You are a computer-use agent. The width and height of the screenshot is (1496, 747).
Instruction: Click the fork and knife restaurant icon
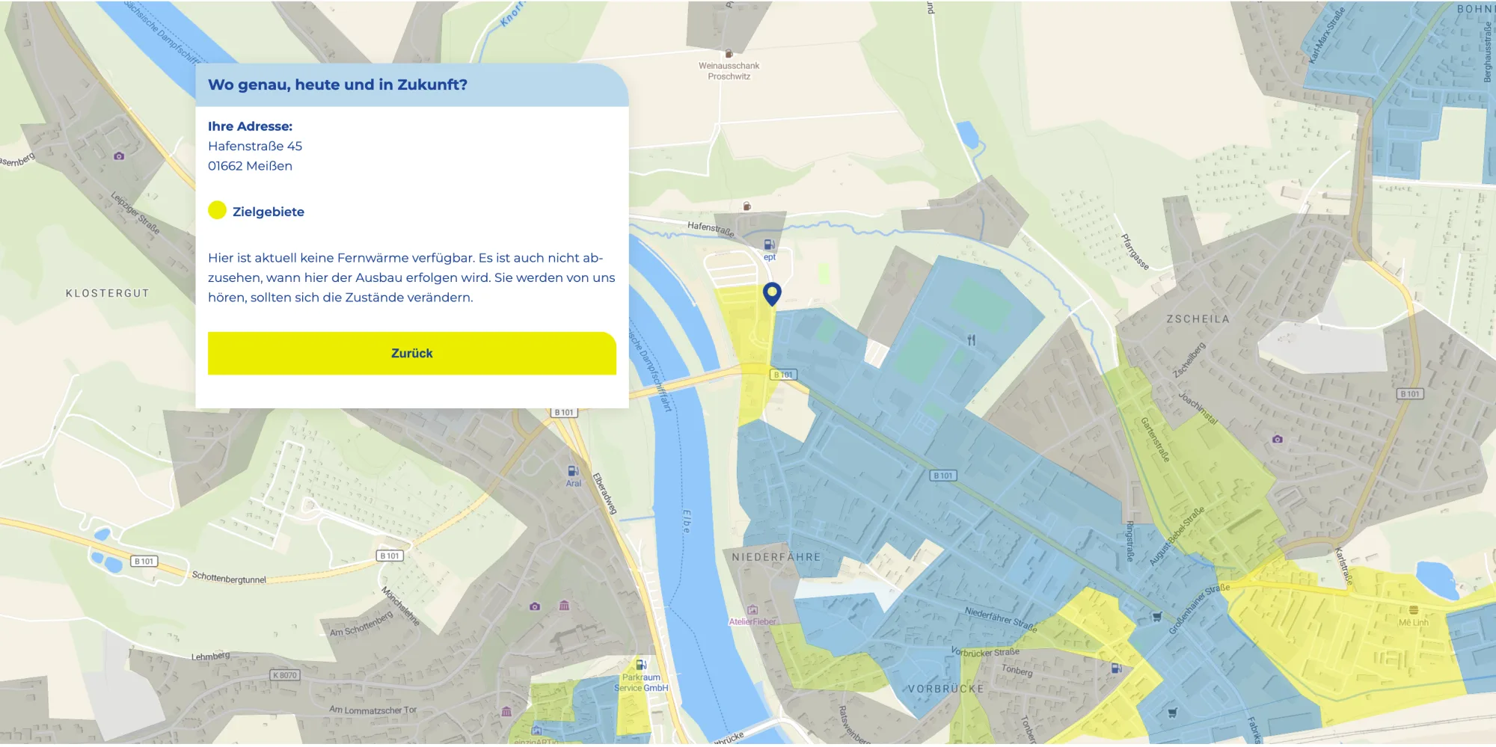971,340
